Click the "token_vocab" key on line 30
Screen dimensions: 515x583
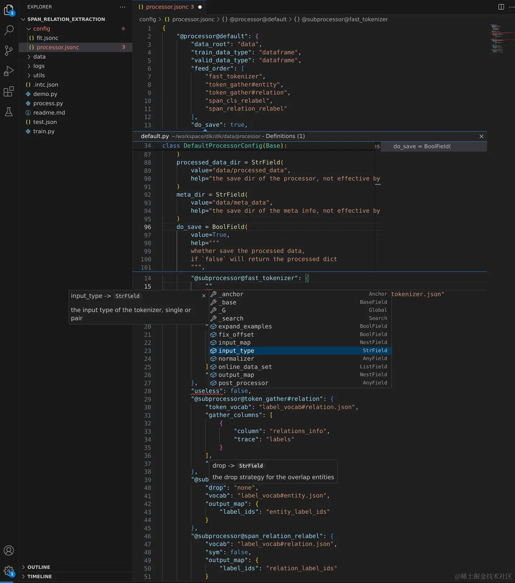229,407
